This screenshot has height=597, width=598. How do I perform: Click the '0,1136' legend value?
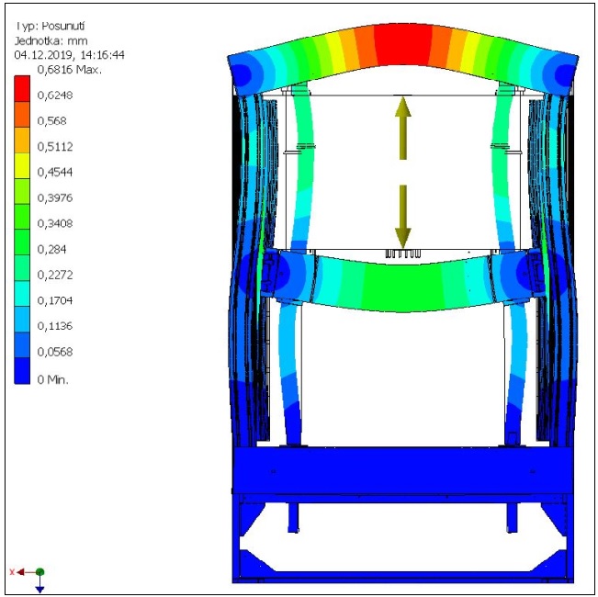[x=55, y=326]
